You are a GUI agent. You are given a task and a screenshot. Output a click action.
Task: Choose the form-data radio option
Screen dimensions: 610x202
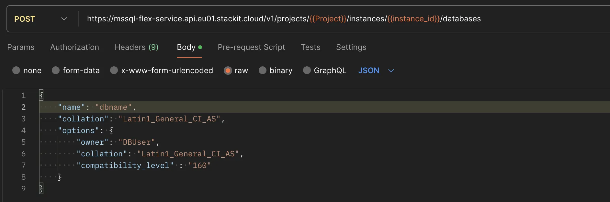tap(56, 71)
